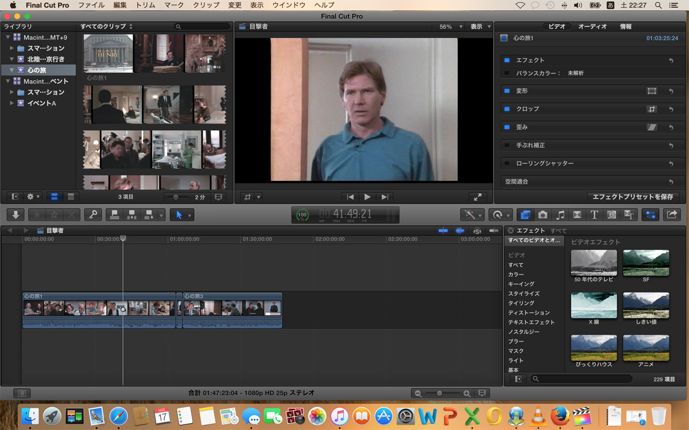Screen dimensions: 689x430
Task: Select the ノスタルジー effects category
Action: coord(523,332)
